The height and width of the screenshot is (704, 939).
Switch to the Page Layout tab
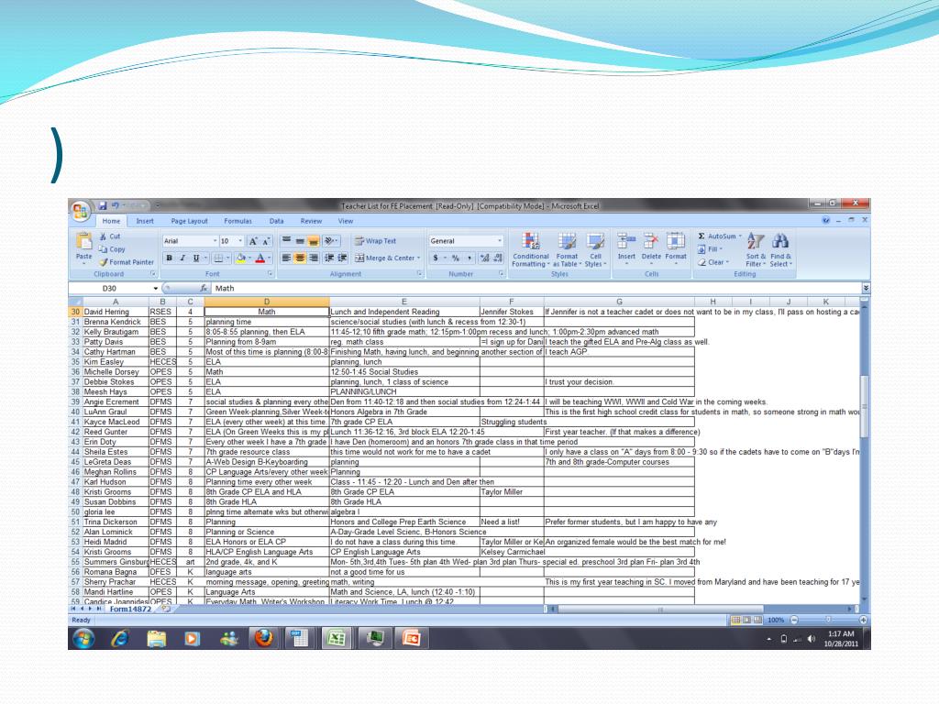[189, 221]
